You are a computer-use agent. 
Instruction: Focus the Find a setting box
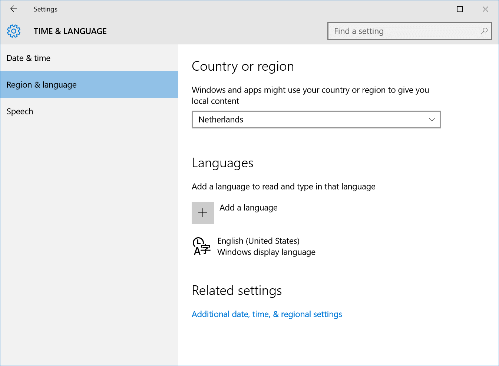(410, 31)
